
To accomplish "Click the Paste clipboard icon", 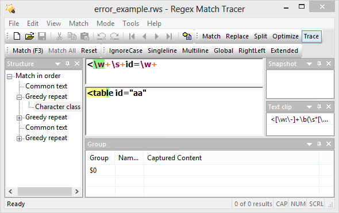I will pyautogui.click(x=84, y=36).
